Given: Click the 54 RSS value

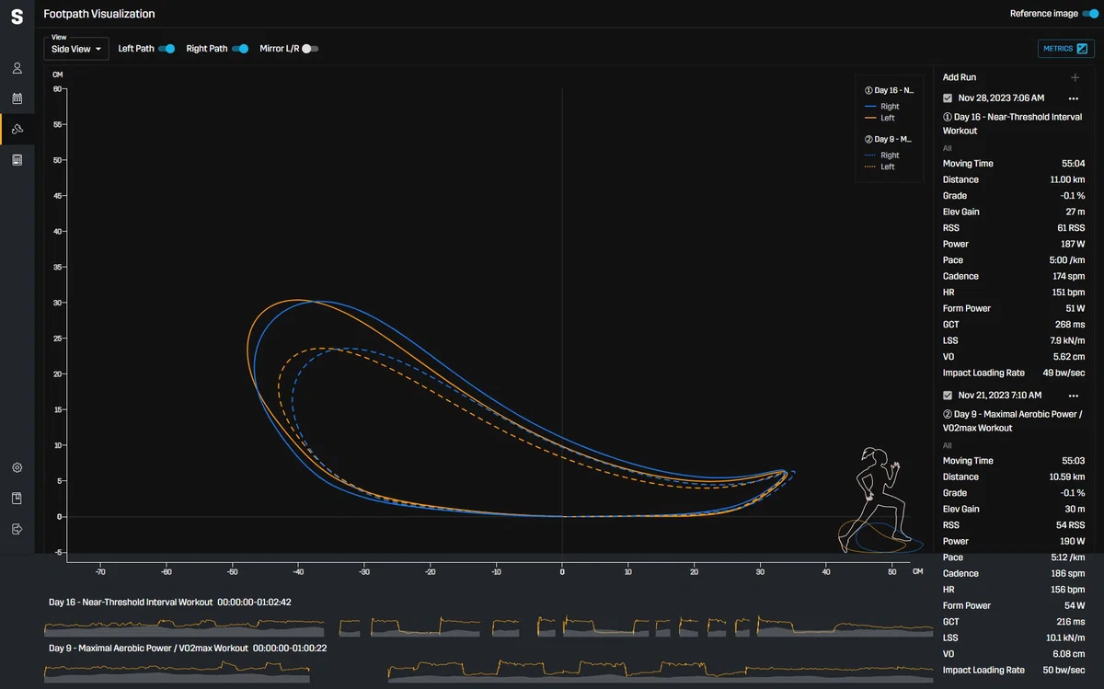Looking at the screenshot, I should coord(1071,525).
